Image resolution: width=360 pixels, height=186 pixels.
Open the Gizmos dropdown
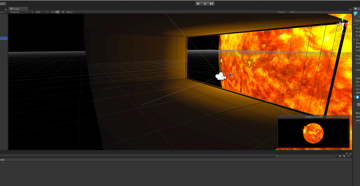282,12
